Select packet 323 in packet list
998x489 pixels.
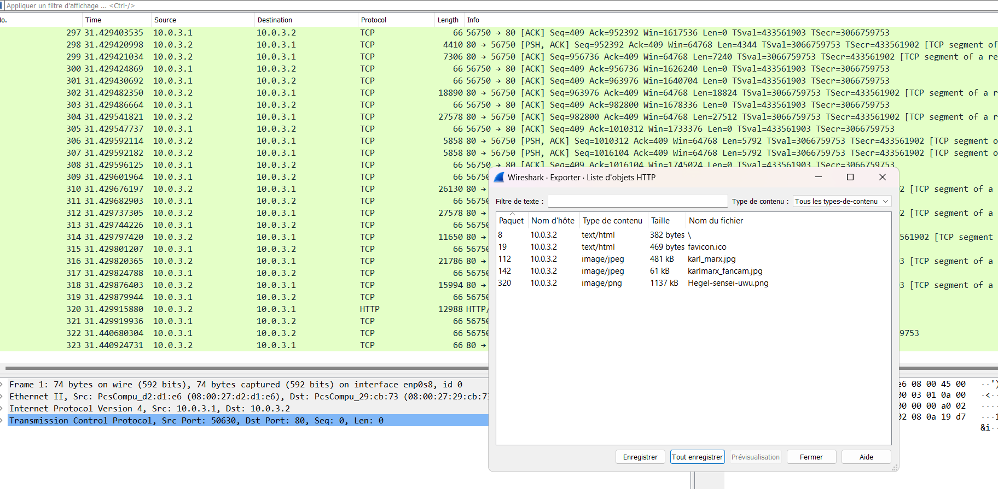coord(244,345)
